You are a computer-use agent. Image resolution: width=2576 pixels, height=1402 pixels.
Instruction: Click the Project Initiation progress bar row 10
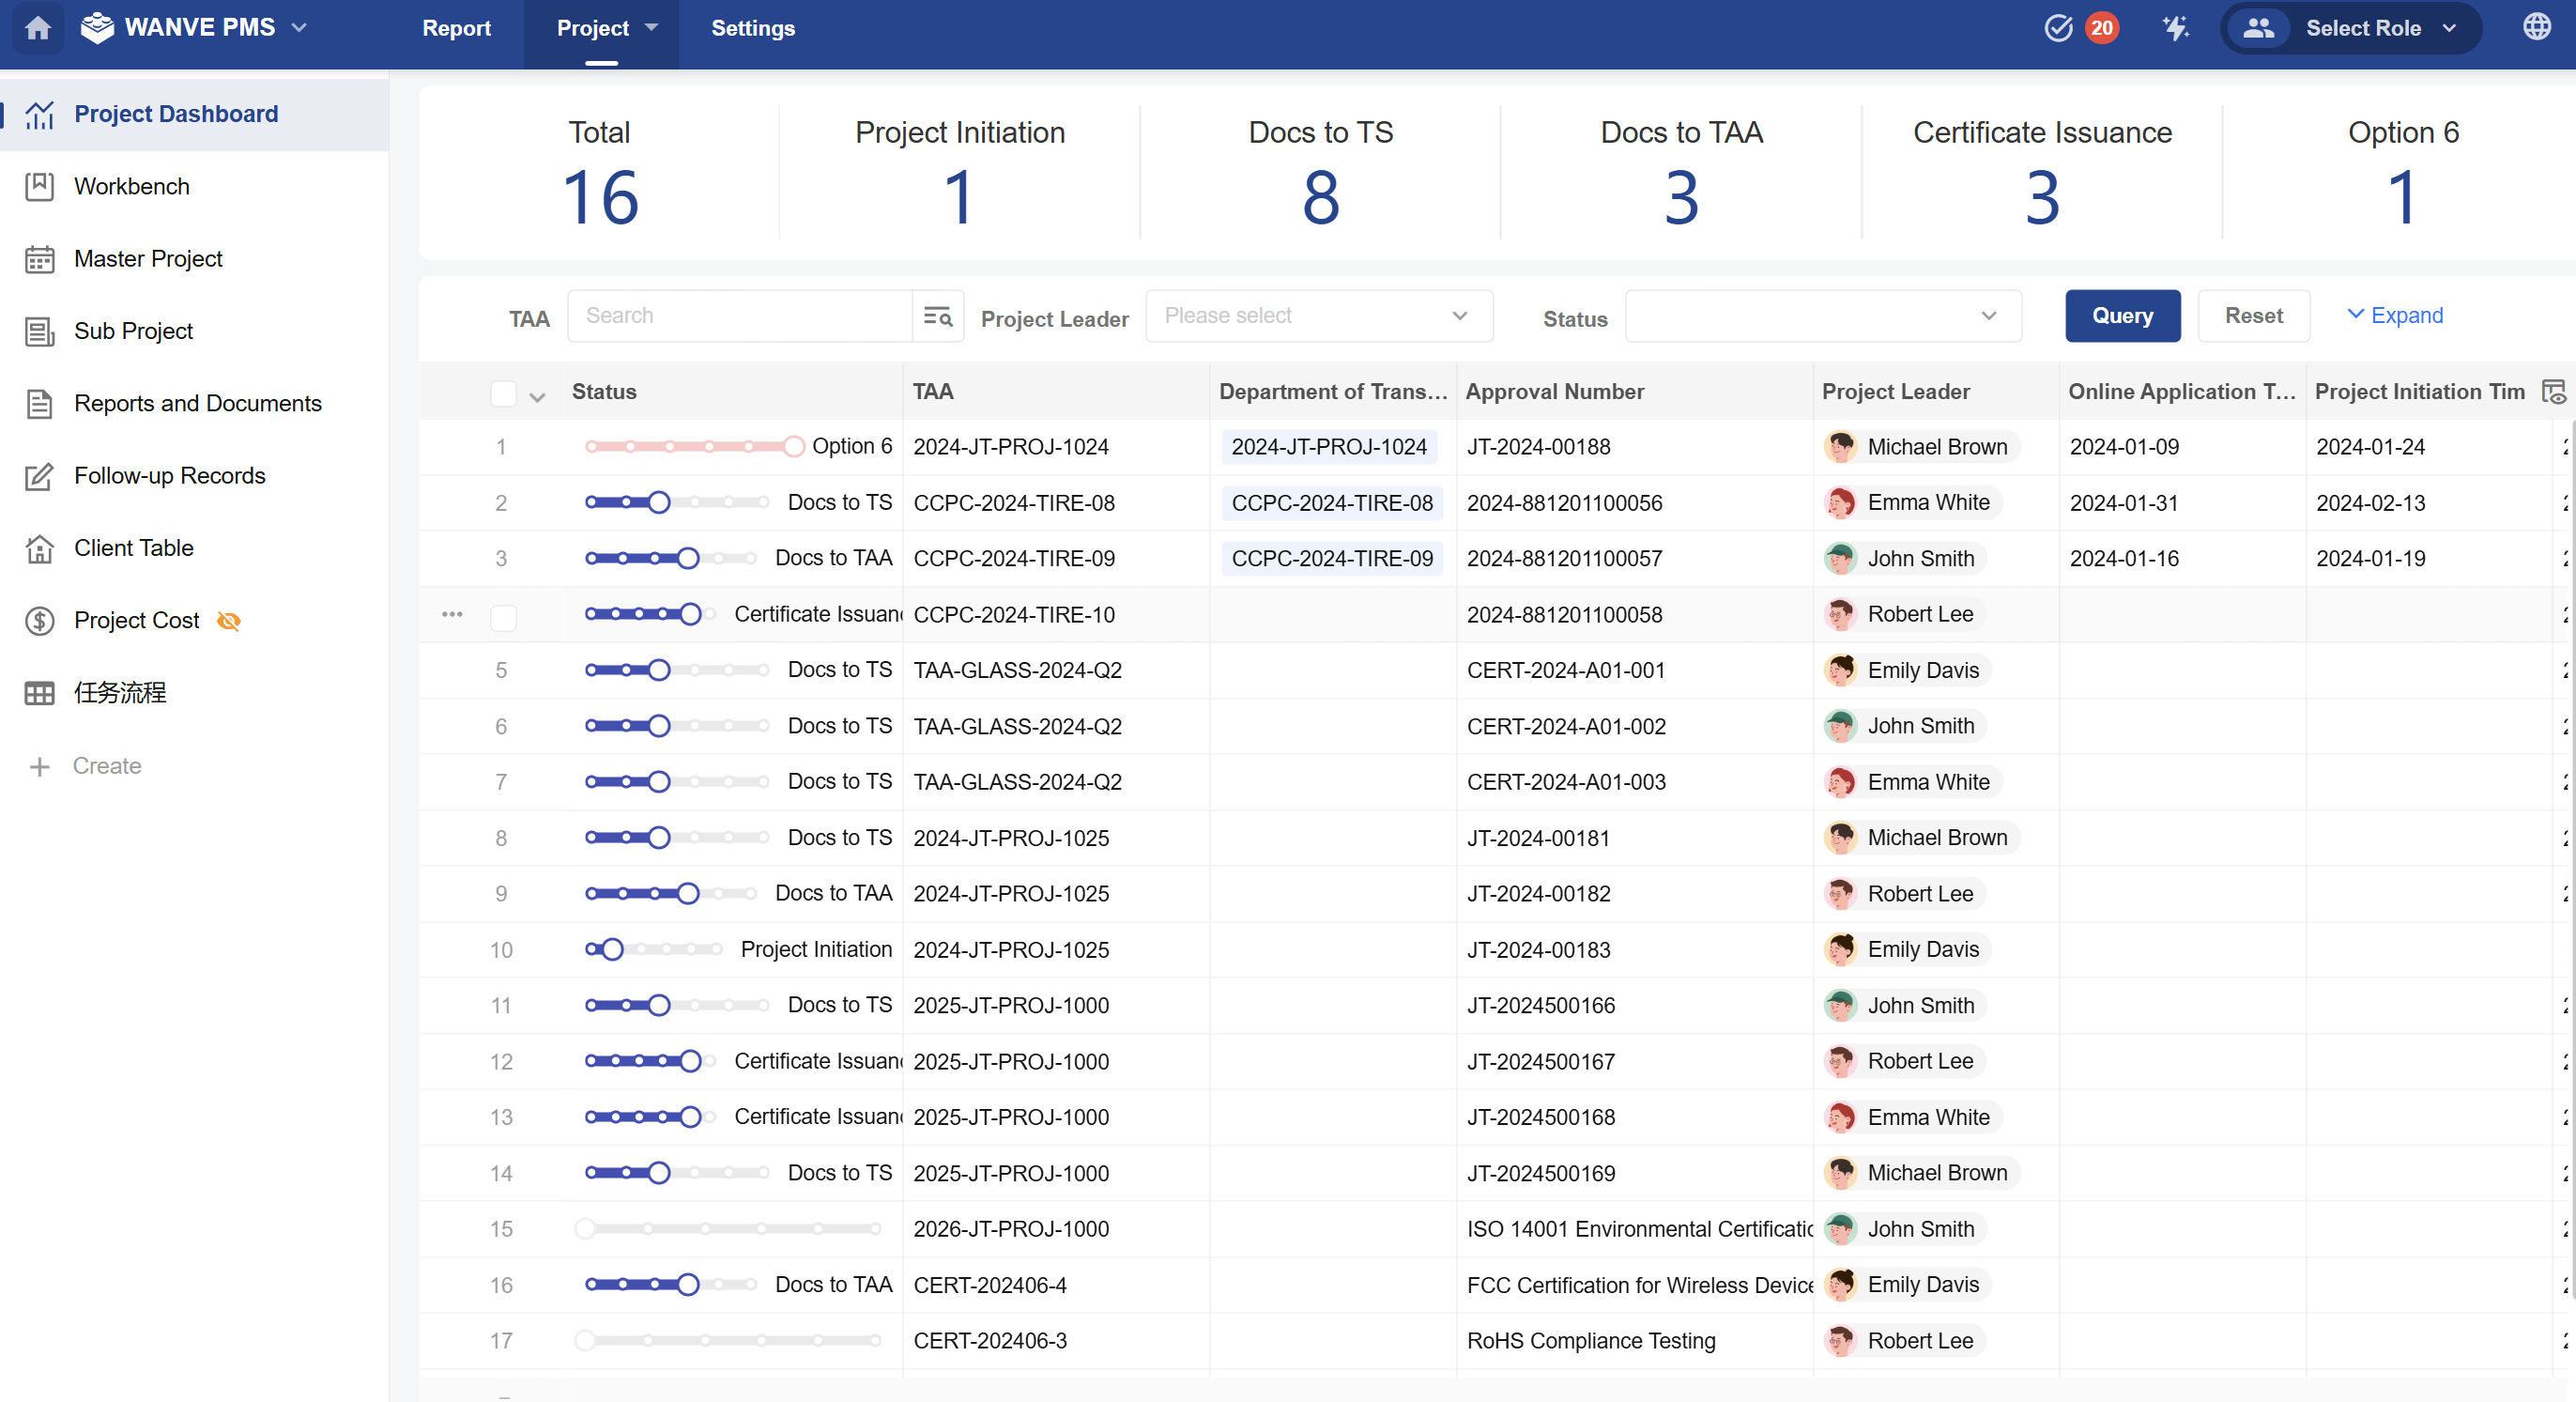coord(653,950)
